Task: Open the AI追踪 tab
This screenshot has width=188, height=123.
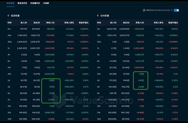Action: pos(46,3)
